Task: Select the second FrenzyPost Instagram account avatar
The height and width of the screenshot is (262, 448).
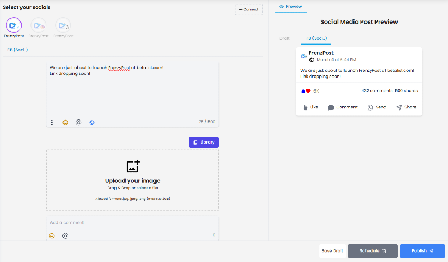Action: coord(38,25)
